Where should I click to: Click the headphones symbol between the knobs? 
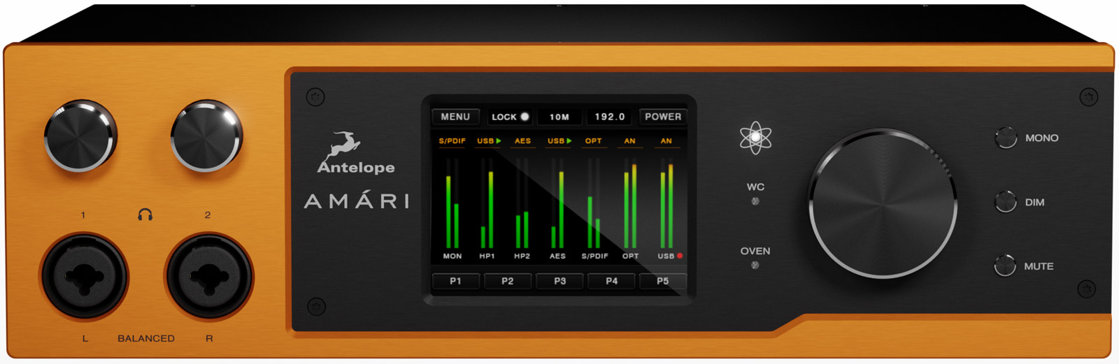click(145, 214)
